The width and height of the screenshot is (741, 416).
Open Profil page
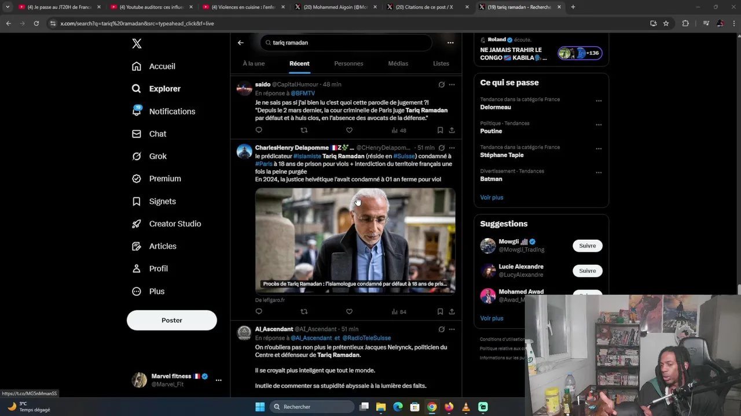pos(150,269)
